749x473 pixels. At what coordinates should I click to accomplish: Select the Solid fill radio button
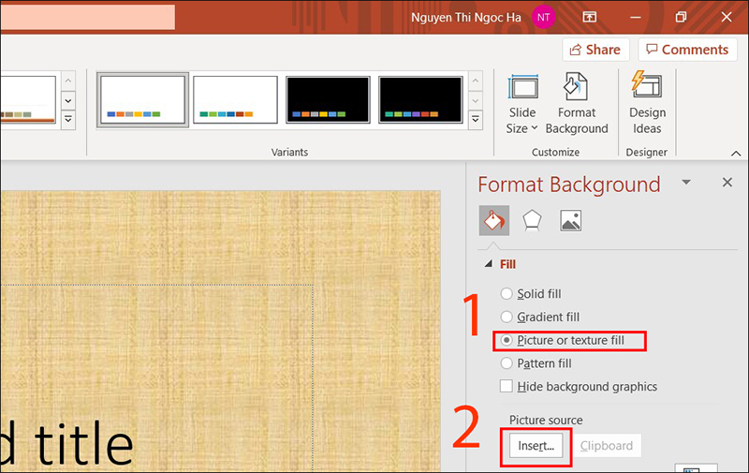tap(507, 294)
